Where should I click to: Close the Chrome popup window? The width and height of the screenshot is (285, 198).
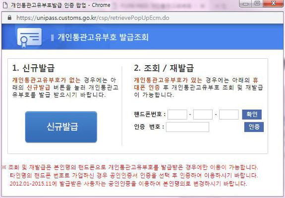(273, 3)
